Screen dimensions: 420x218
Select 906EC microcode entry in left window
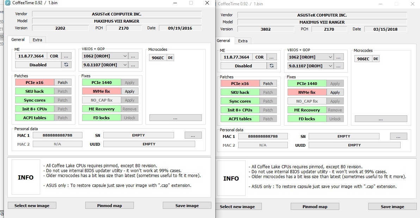pos(158,57)
